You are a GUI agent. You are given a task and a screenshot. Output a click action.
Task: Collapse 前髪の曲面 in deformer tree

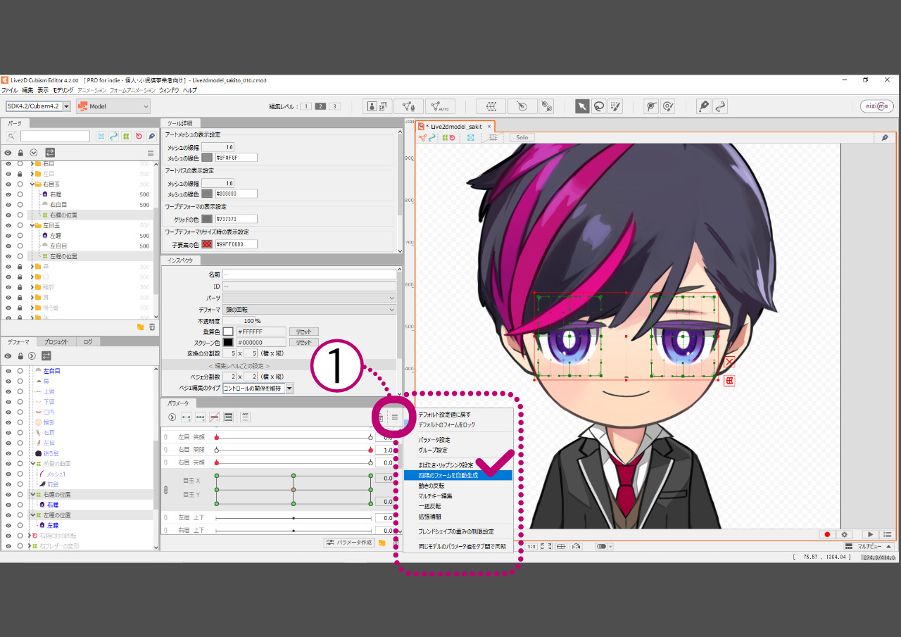(x=32, y=463)
